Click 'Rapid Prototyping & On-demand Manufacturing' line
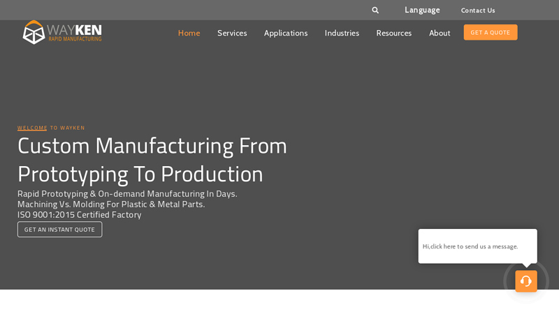Viewport: 559px width, 314px height. coord(127,194)
